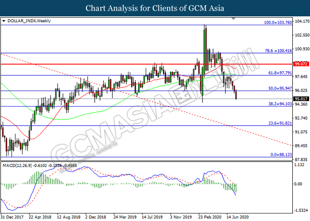Click the 23 Feb 2020 date label
The height and width of the screenshot is (221, 310).
pyautogui.click(x=210, y=217)
